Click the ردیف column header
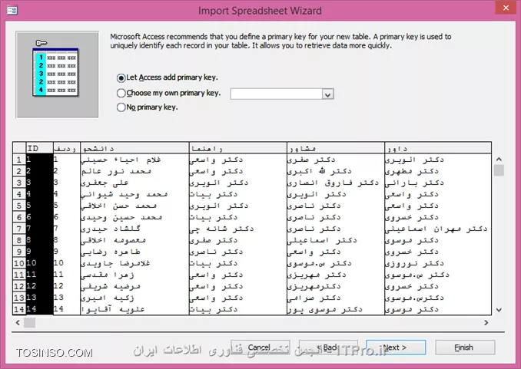 66,148
